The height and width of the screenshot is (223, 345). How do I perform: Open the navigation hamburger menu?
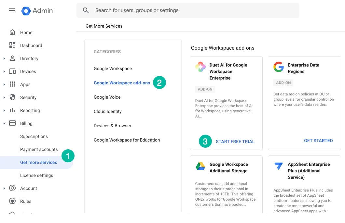[12, 10]
